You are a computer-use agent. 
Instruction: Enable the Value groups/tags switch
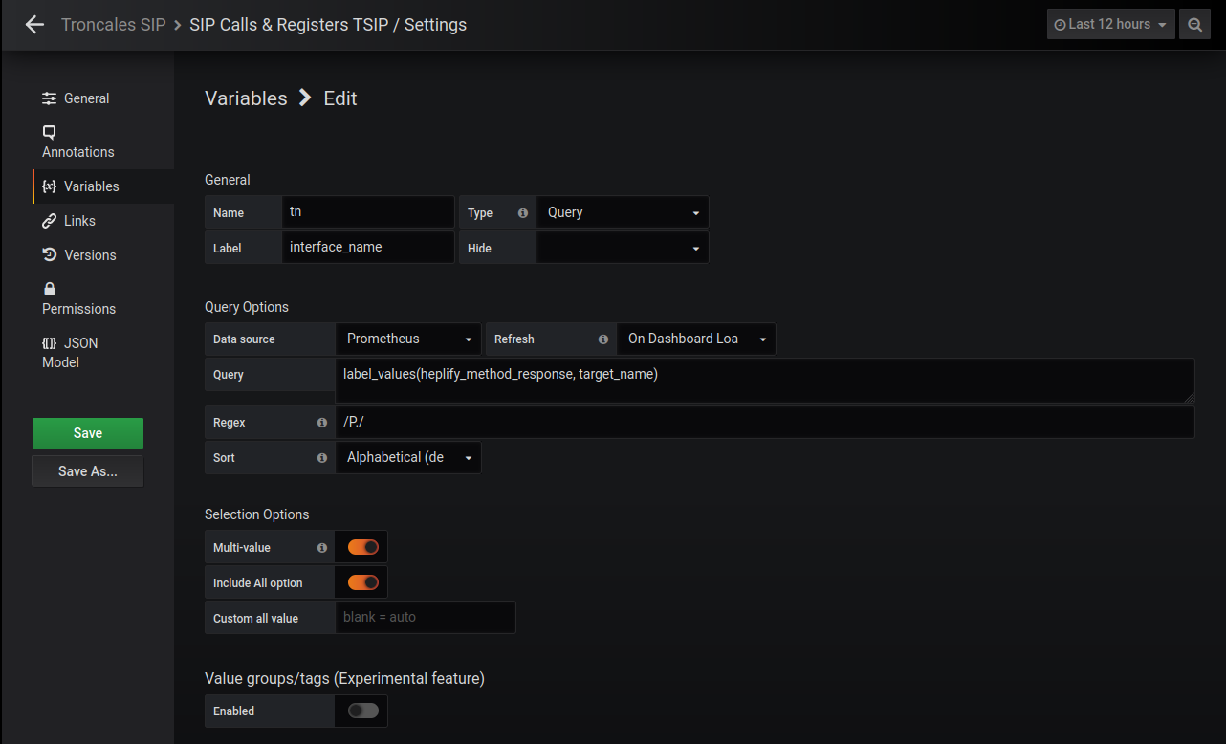[x=363, y=711]
